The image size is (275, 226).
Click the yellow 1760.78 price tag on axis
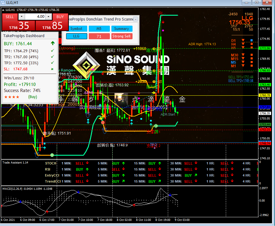[265, 95]
